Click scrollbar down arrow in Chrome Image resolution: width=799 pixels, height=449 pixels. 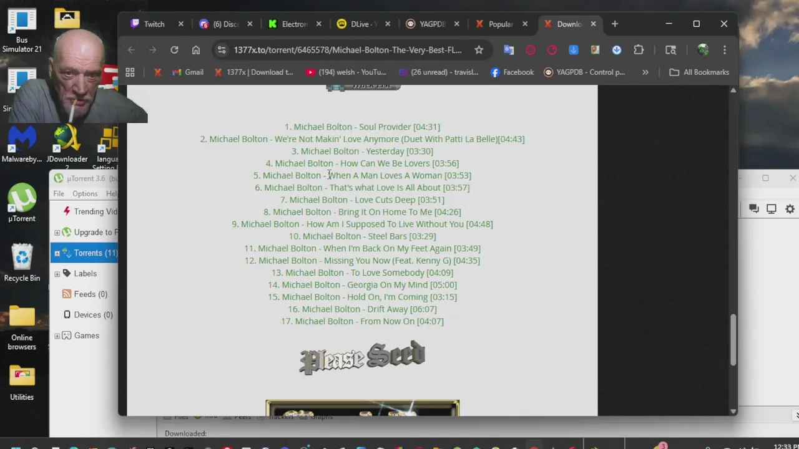click(733, 411)
